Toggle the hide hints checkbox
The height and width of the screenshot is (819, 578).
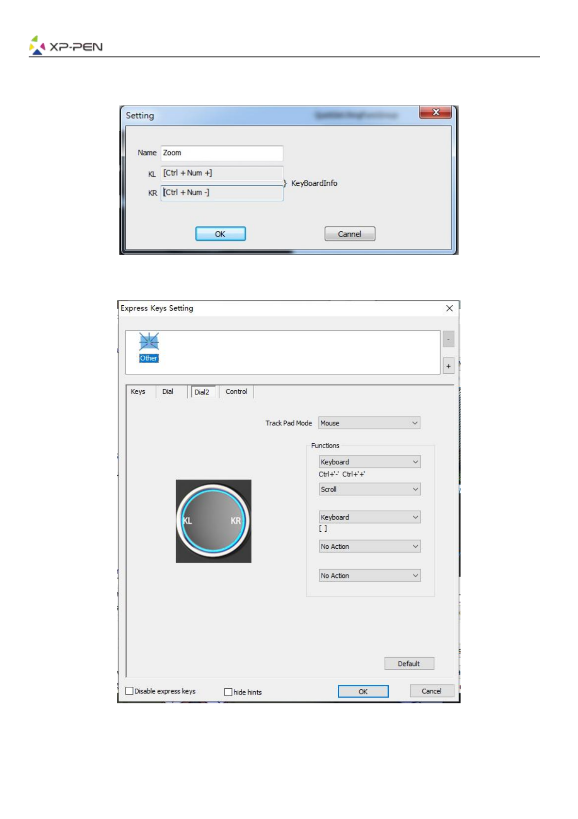[228, 692]
